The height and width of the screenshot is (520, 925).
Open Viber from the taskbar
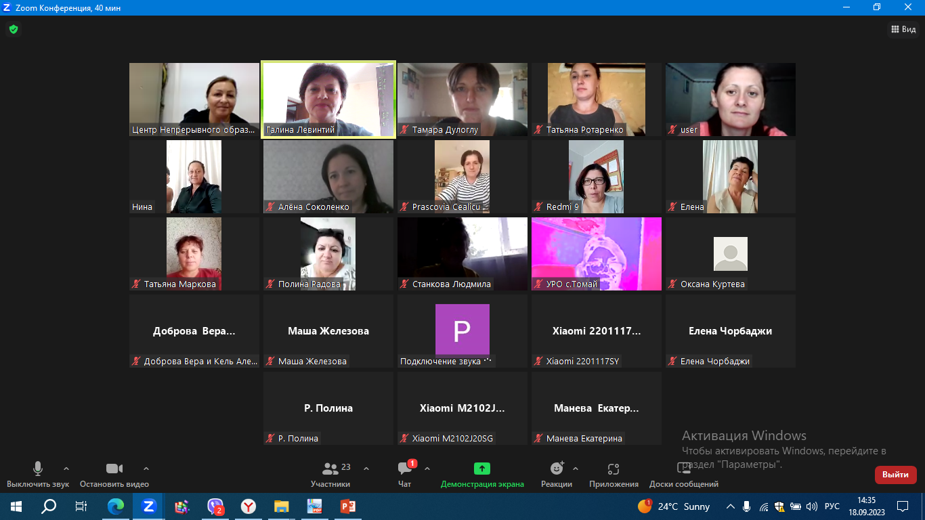[x=215, y=506]
